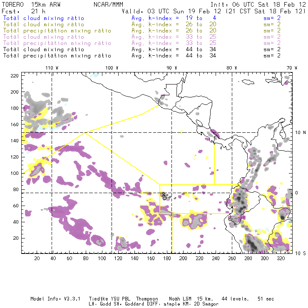Image resolution: width=308 pixels, height=308 pixels.
Task: Click the "90 W" longitude label
Action: [x=171, y=68]
